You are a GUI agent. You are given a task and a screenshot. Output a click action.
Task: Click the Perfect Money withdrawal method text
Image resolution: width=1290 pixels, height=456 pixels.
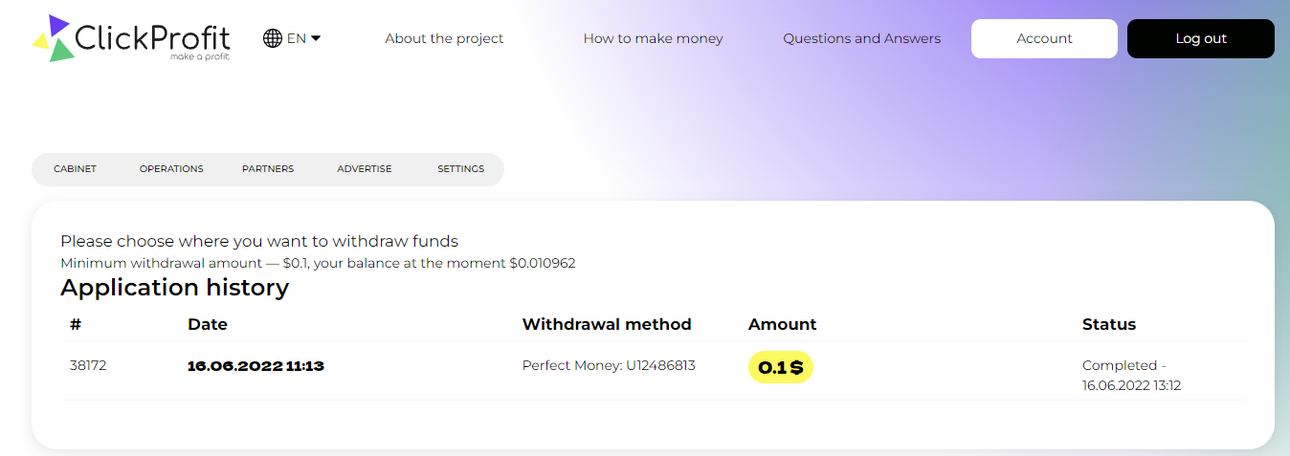click(x=608, y=365)
